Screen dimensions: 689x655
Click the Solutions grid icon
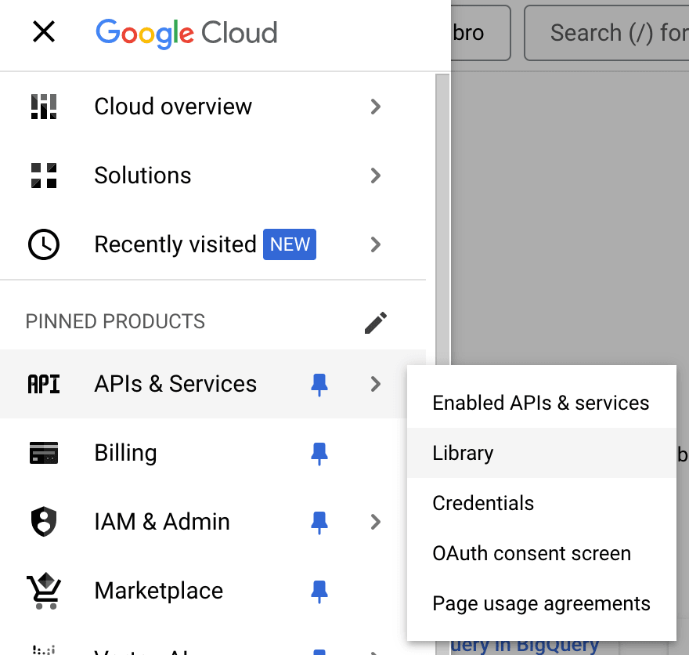pos(44,176)
